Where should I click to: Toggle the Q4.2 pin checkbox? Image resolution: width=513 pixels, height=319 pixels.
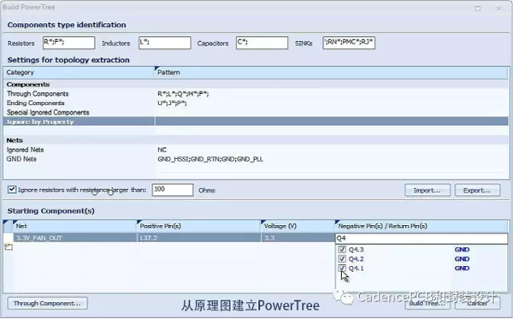(x=342, y=259)
